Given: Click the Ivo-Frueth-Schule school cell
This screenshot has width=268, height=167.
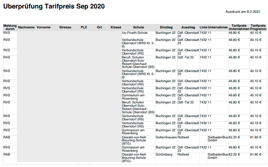Looking at the screenshot, I should (x=135, y=33).
